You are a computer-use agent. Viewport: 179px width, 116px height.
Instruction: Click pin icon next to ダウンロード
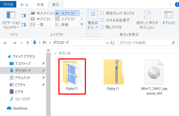coord(44,70)
